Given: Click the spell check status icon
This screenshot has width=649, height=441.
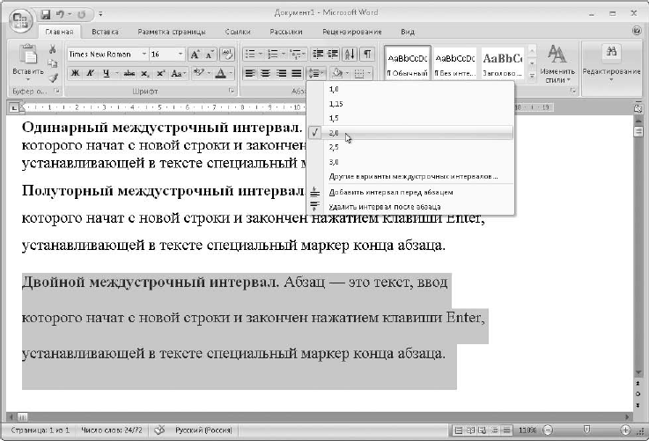Looking at the screenshot, I should click(159, 430).
